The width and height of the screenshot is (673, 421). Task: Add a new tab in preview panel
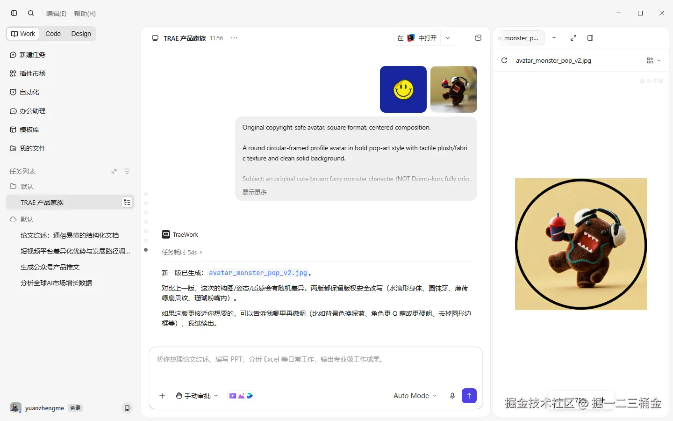(x=554, y=38)
